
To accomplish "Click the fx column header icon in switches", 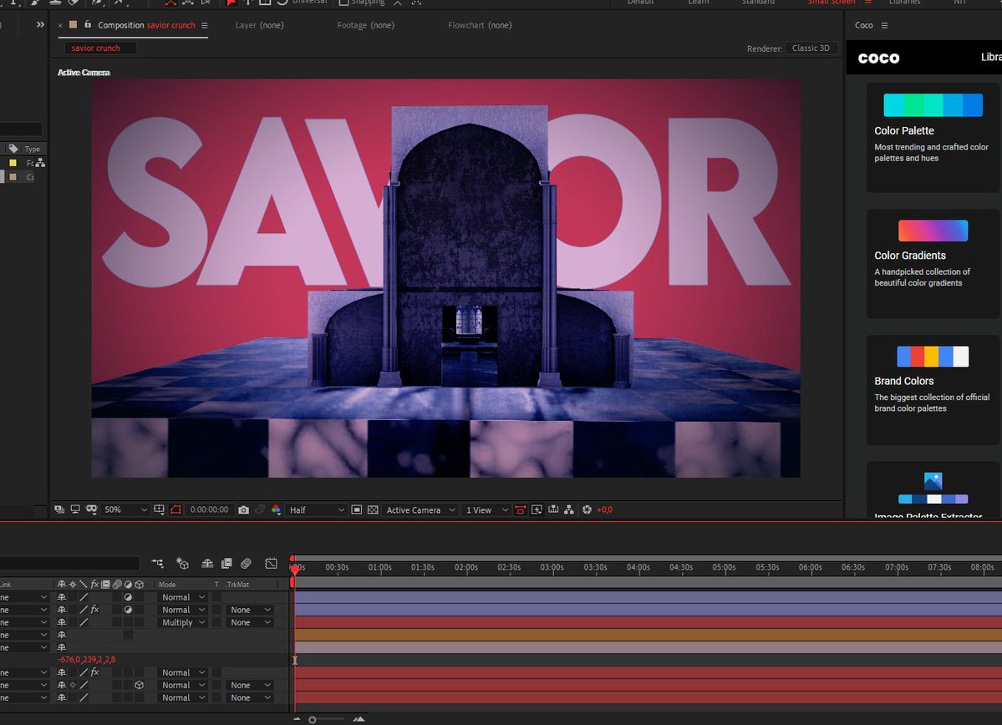I will pyautogui.click(x=94, y=584).
